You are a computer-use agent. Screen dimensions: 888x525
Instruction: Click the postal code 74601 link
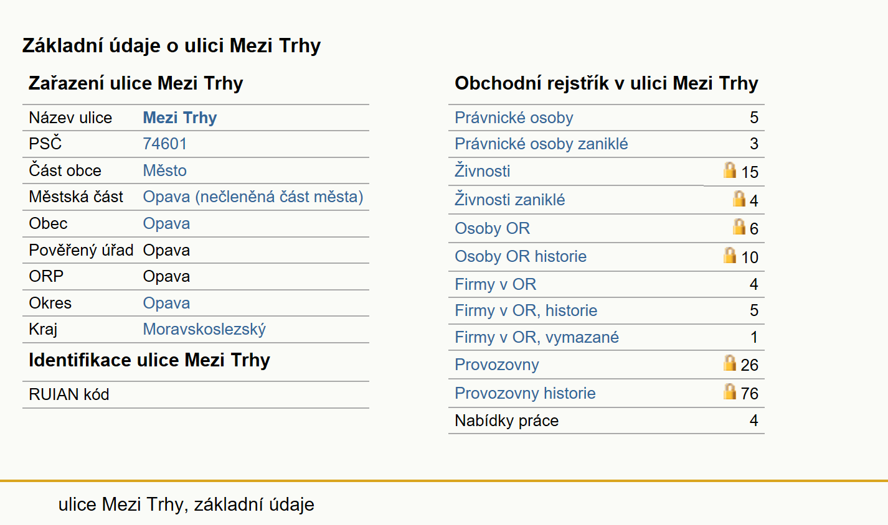click(x=165, y=144)
